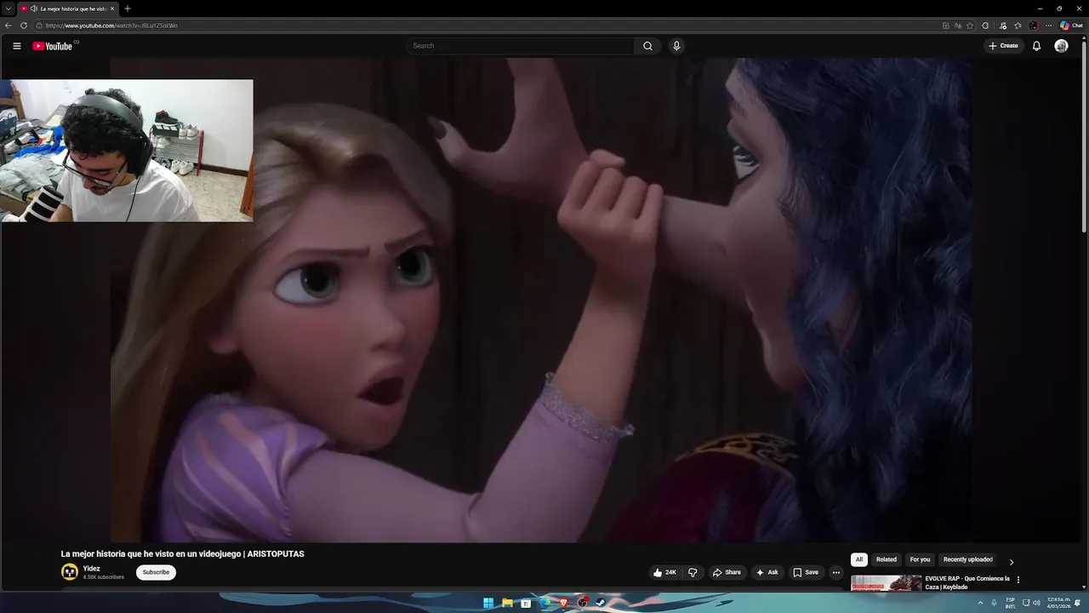This screenshot has width=1089, height=613.
Task: Click the magnifier search button
Action: 647,46
